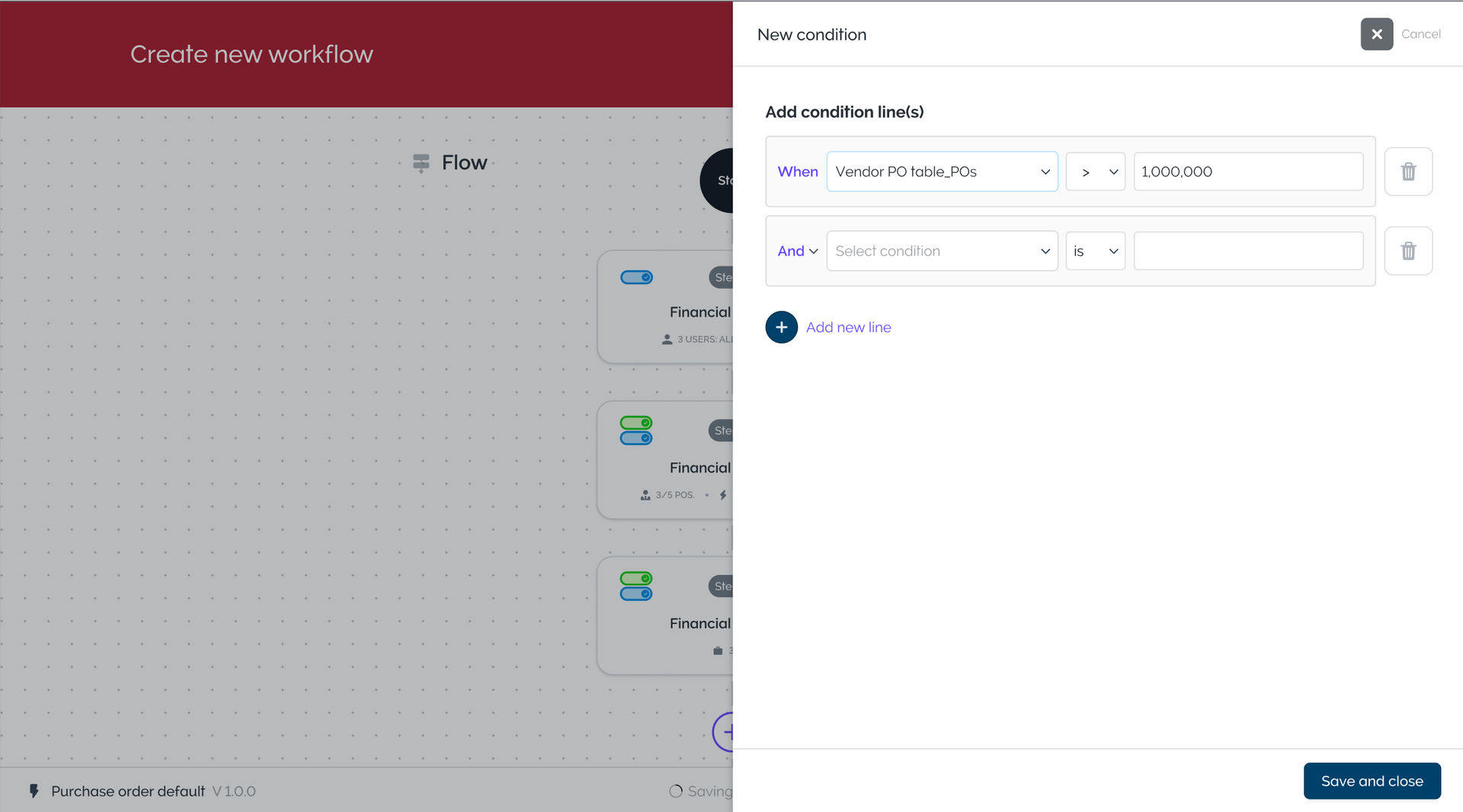This screenshot has width=1463, height=812.
Task: Click the lightning bolt icon beside Purchase order default
Action: coord(34,791)
